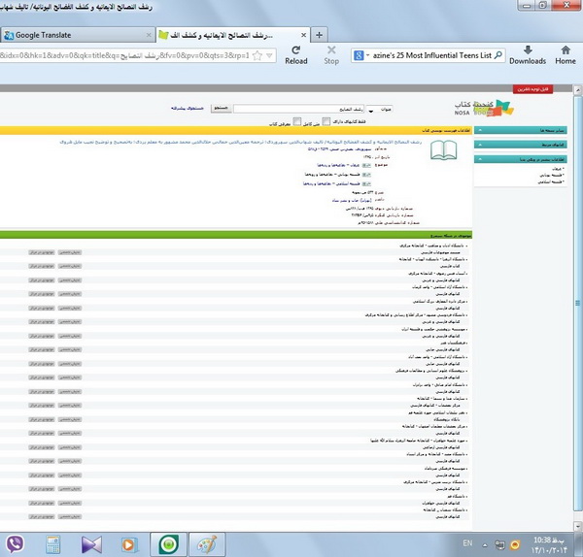The height and width of the screenshot is (557, 583).
Task: Launch Paint from the taskbar
Action: 205,542
